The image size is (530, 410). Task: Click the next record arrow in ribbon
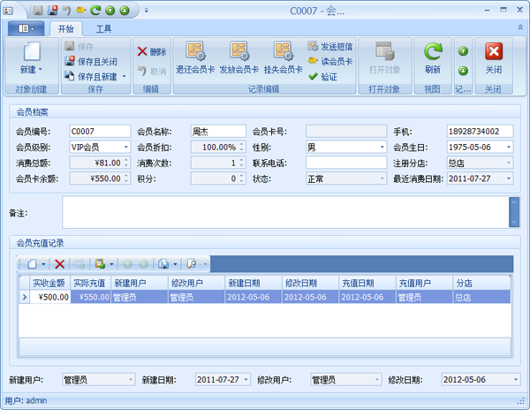[463, 71]
